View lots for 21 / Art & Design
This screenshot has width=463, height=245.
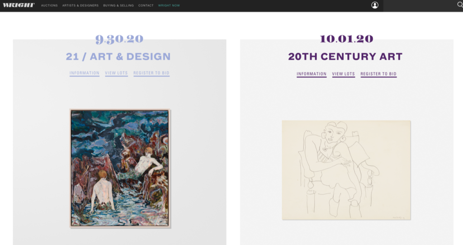116,73
